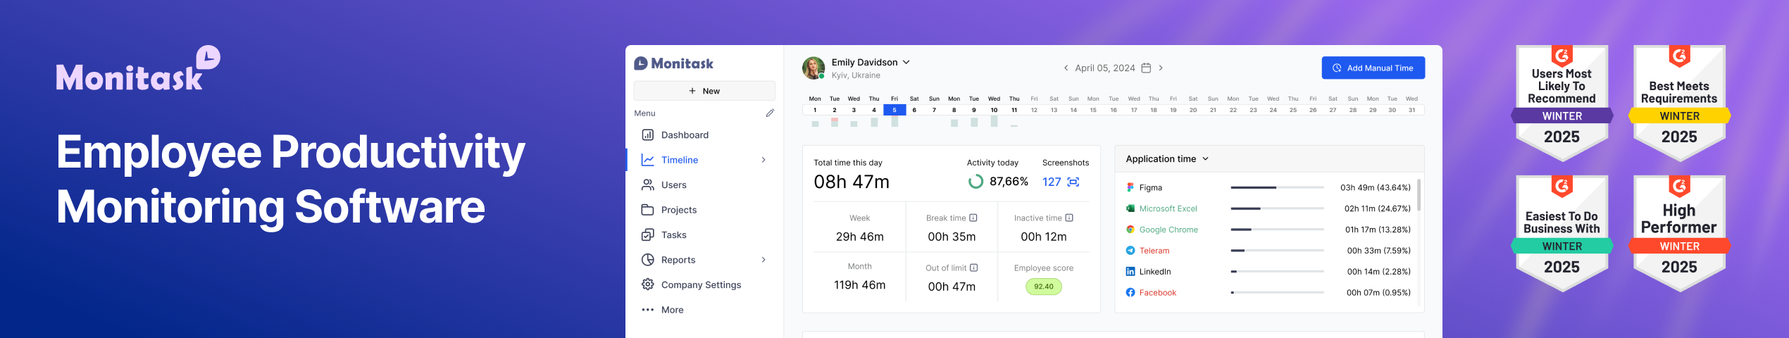
Task: Click the Microsoft Excel app name
Action: 1168,208
